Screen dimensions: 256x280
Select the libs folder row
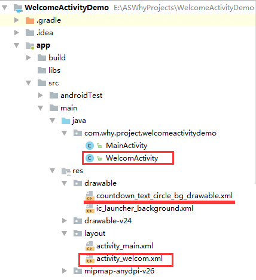[x=128, y=70]
